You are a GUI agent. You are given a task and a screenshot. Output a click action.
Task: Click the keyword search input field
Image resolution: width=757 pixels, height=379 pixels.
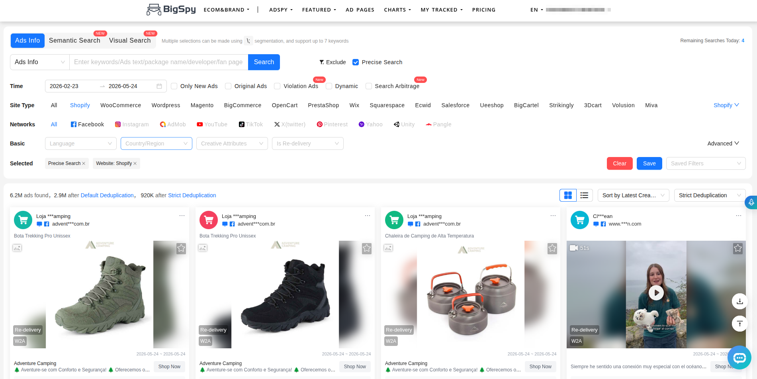coord(159,62)
